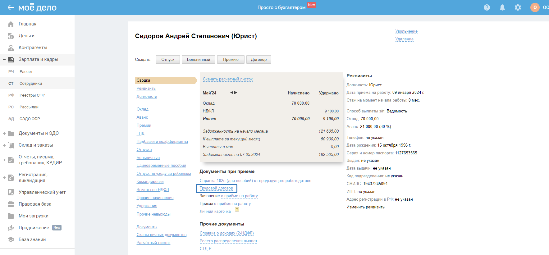Open notifications bell icon
This screenshot has height=255, width=549.
click(502, 7)
